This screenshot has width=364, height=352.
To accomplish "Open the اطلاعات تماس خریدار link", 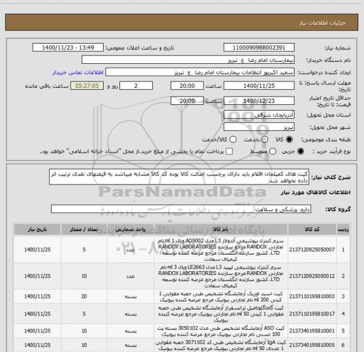I will click(78, 73).
